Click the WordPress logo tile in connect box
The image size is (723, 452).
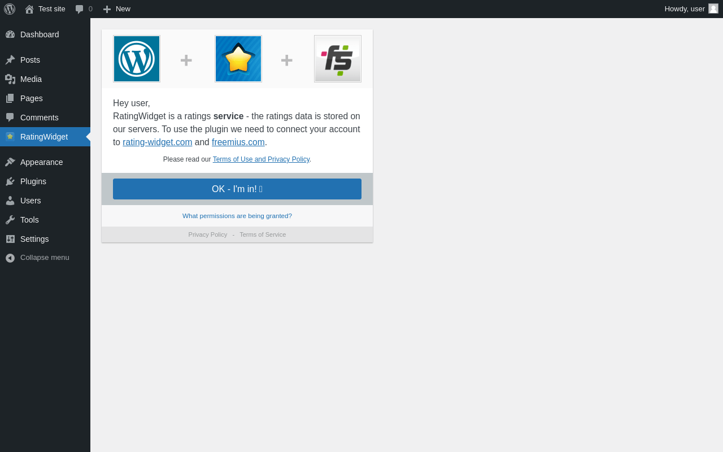137,59
